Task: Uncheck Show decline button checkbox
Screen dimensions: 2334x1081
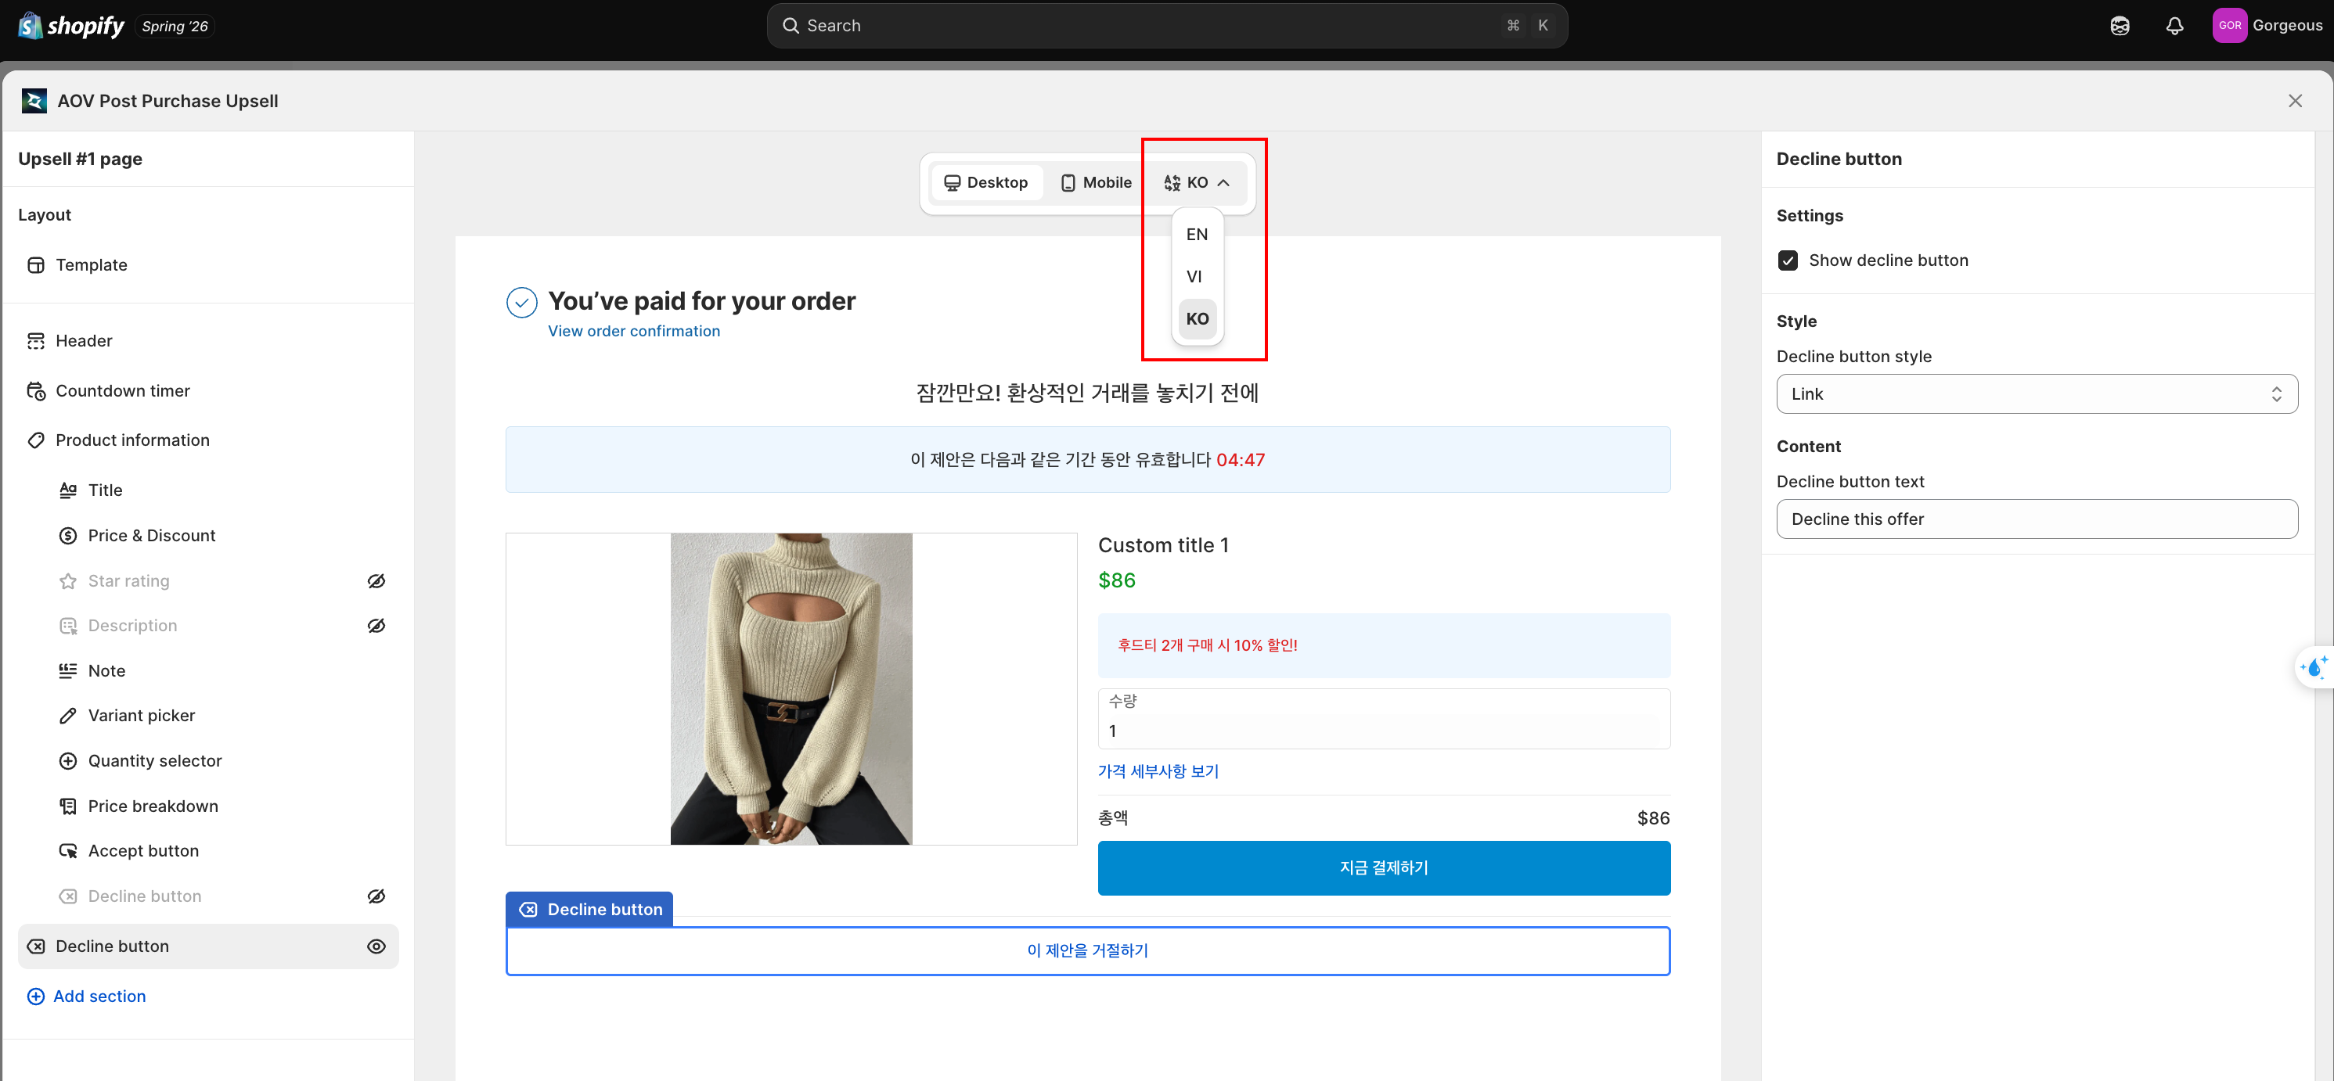Action: pos(1788,260)
